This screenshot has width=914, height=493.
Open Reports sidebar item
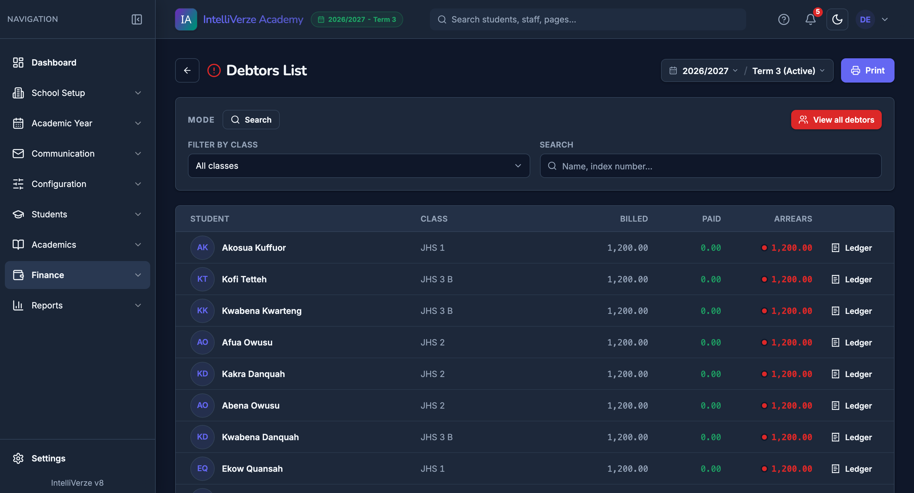click(77, 305)
